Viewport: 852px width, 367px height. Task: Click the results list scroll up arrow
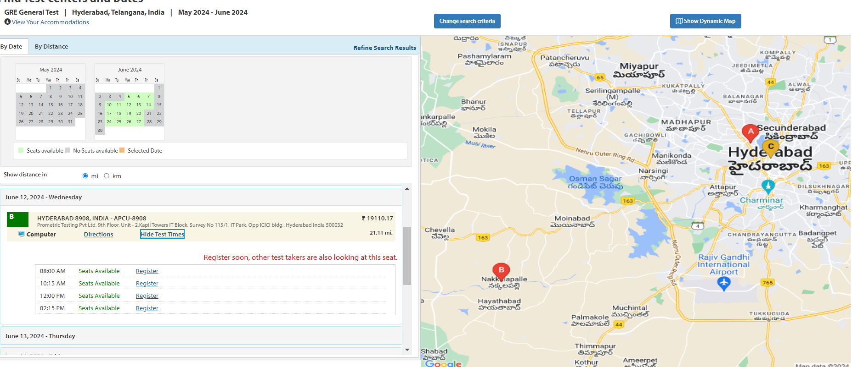pyautogui.click(x=407, y=189)
